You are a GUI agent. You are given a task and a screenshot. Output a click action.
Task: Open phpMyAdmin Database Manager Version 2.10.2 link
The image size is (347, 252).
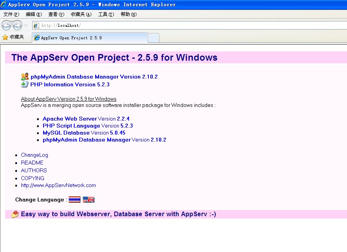[94, 77]
